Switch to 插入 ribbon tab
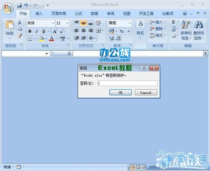 click(39, 14)
